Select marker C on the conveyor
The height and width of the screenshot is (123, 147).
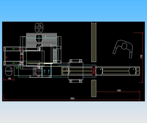(67, 69)
